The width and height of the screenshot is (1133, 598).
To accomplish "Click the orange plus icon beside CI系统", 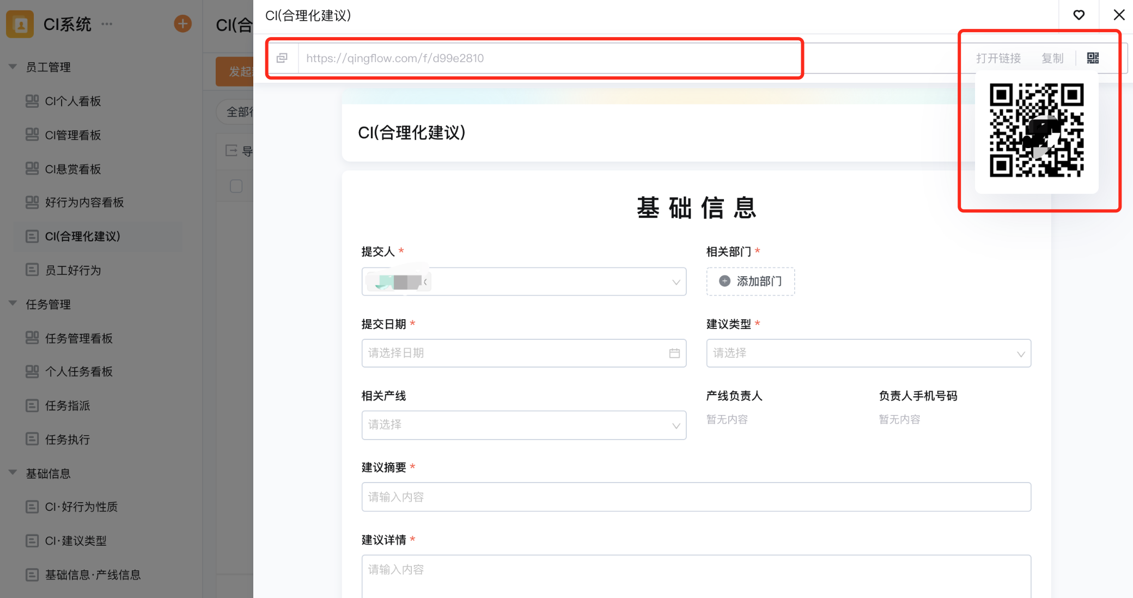I will point(182,24).
